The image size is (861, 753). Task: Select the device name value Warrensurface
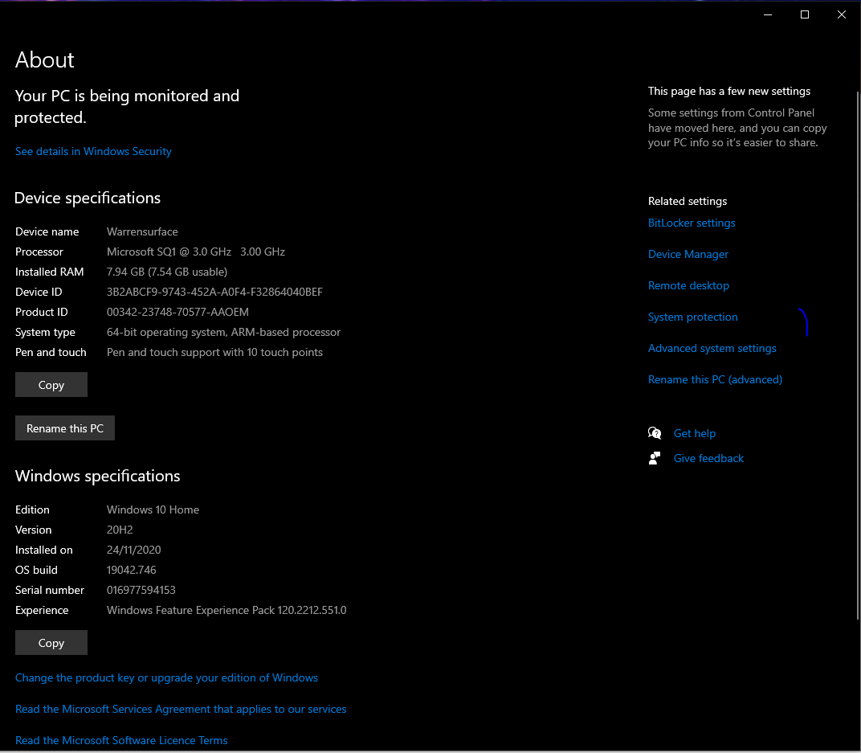(142, 231)
